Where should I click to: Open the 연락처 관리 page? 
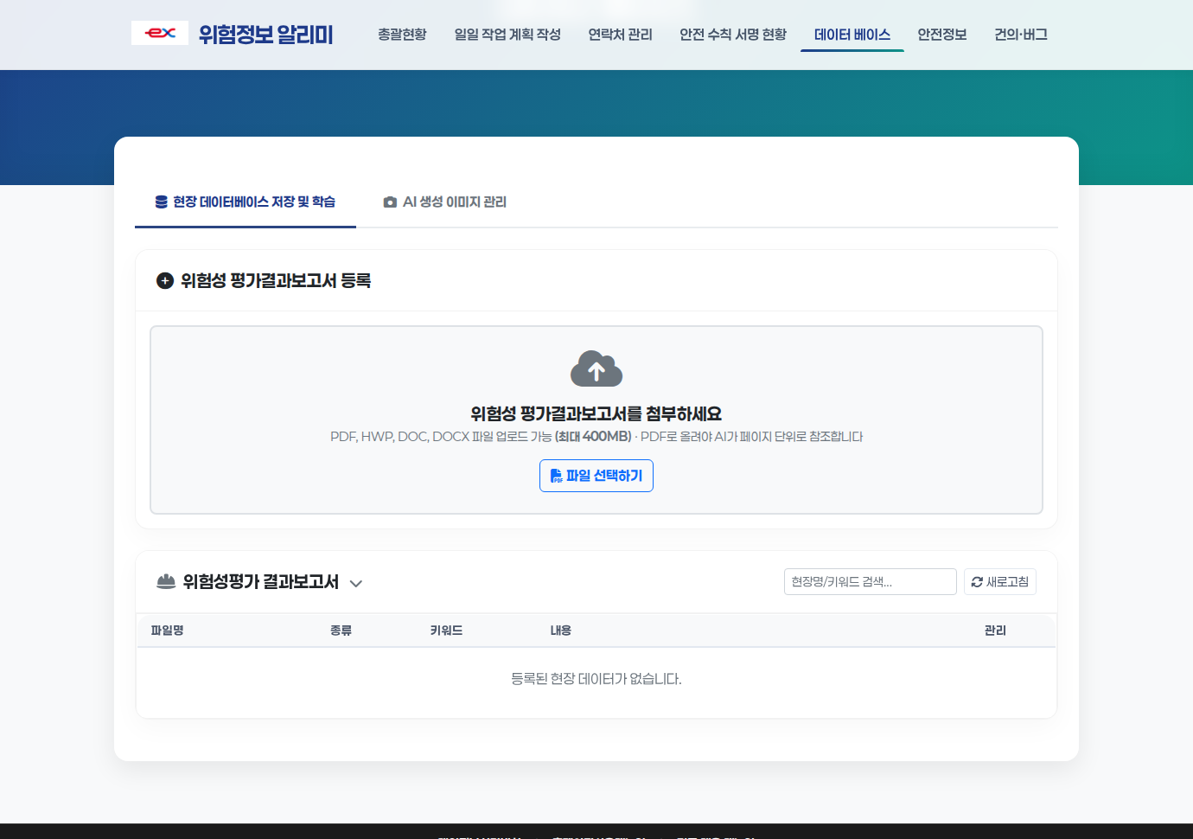(x=620, y=35)
